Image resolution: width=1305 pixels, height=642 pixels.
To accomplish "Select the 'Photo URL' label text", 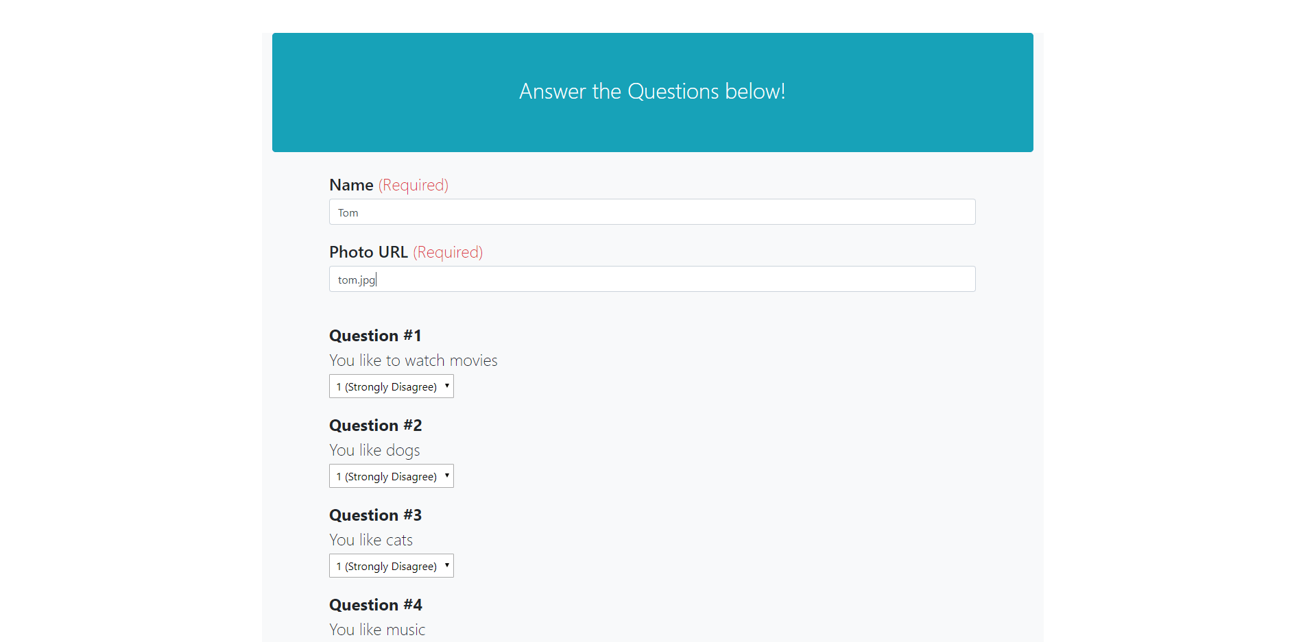I will click(x=368, y=252).
